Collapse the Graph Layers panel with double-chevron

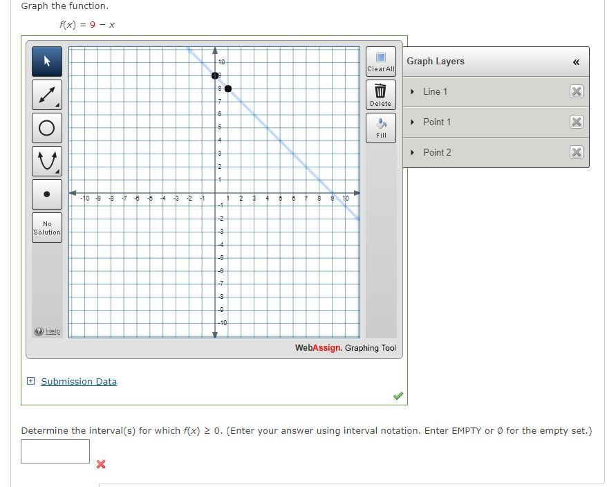[x=576, y=62]
